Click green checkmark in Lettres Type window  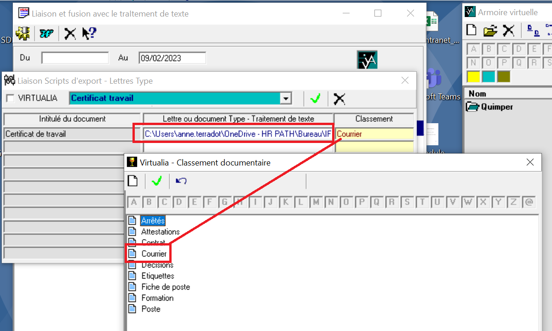pyautogui.click(x=315, y=98)
